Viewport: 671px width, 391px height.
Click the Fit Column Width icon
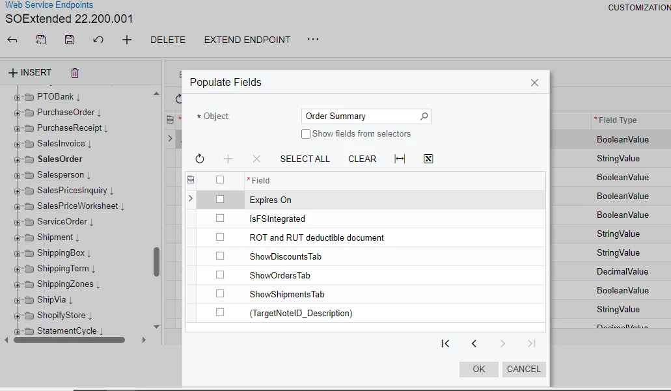(x=398, y=158)
